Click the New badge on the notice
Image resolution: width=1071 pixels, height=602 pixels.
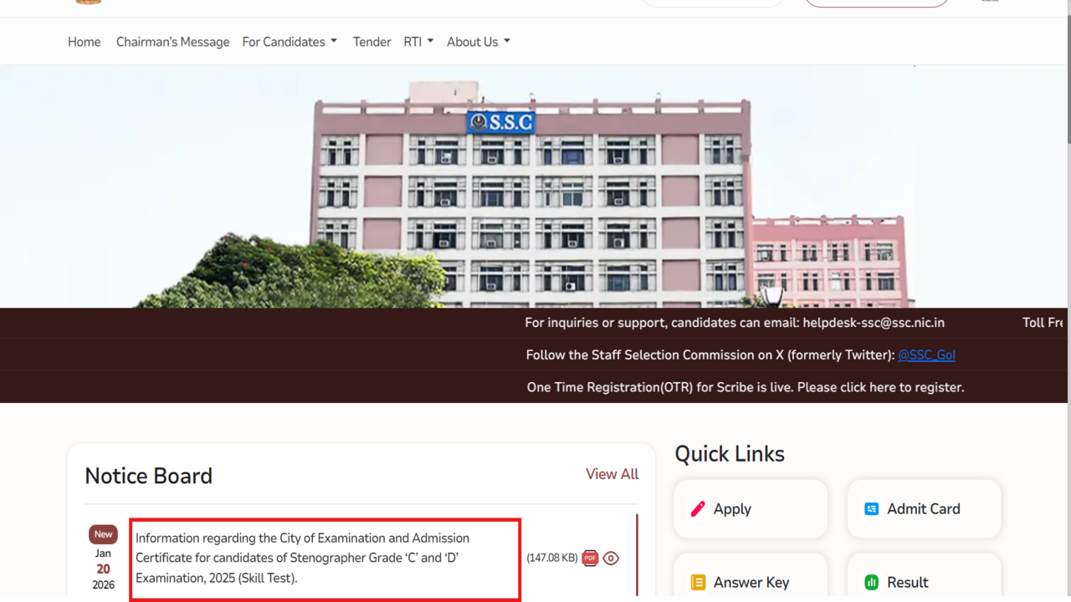click(103, 534)
